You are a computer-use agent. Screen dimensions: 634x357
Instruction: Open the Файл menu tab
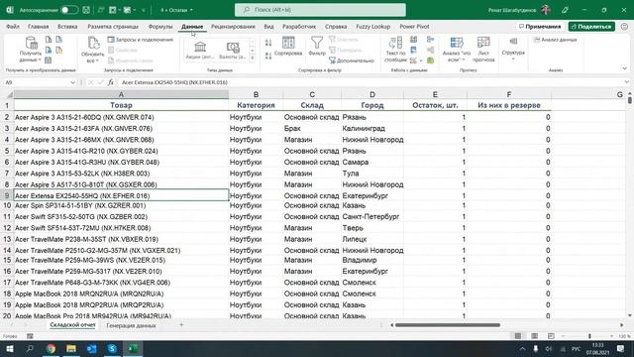click(x=13, y=27)
